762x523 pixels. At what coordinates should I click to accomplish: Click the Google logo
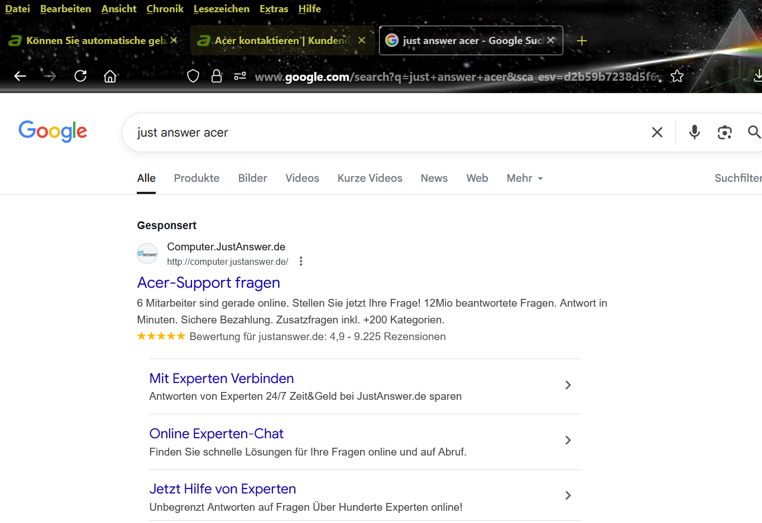pyautogui.click(x=53, y=132)
